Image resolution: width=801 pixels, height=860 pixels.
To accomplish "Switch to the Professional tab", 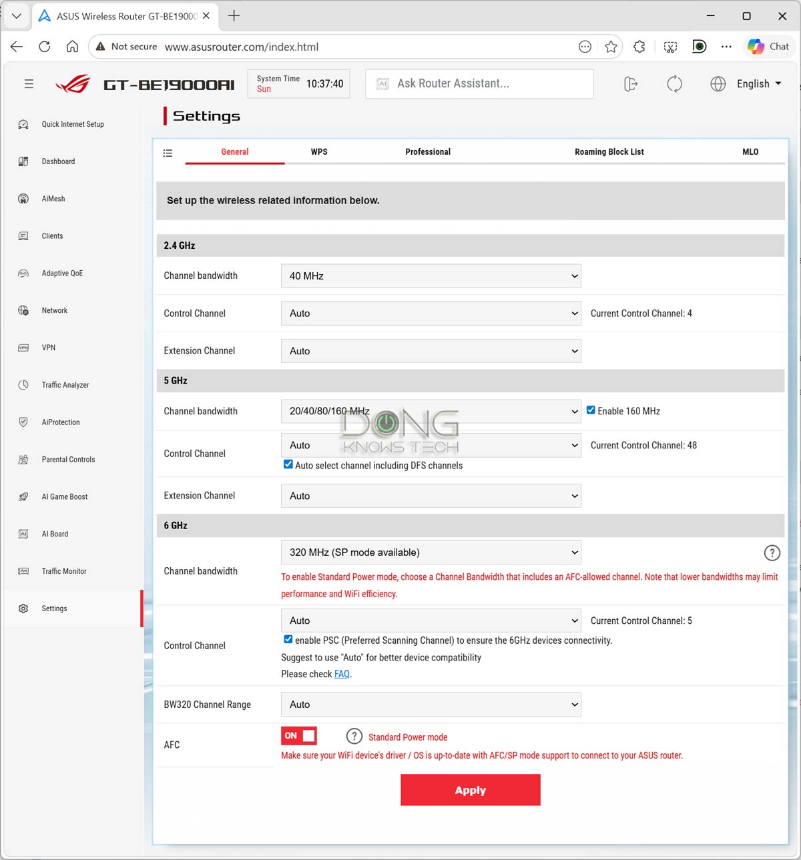I will coord(427,151).
